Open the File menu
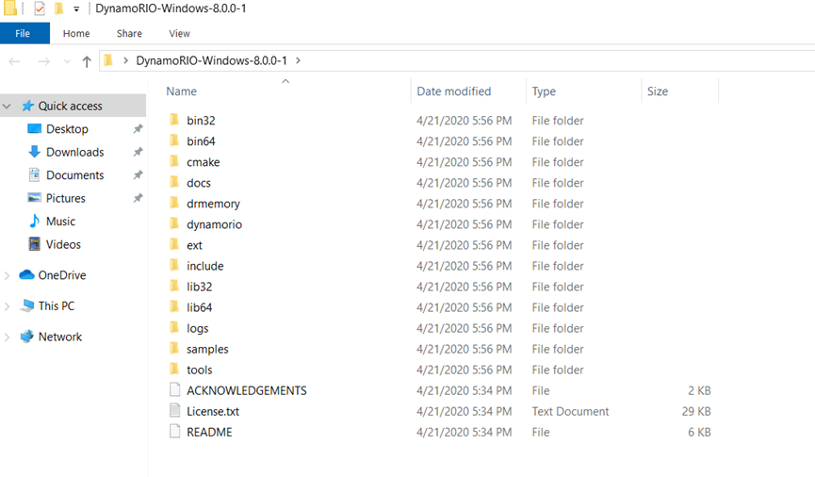815x477 pixels. tap(23, 33)
